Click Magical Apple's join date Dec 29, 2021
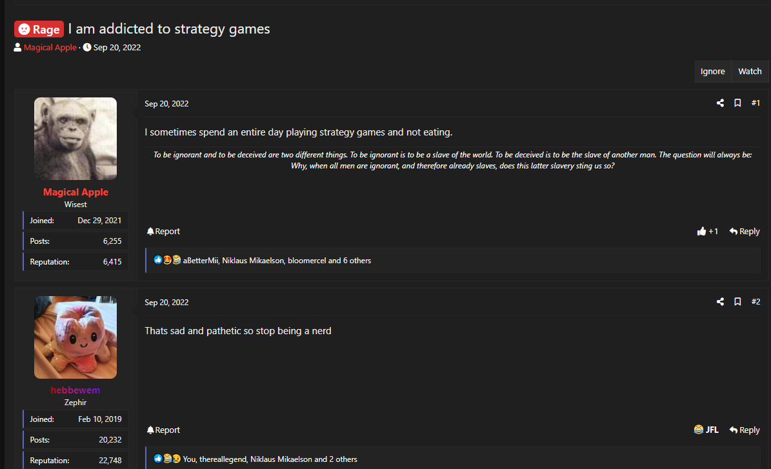This screenshot has width=771, height=469. pos(99,220)
